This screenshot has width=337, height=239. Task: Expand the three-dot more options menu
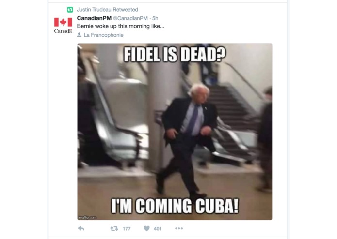click(179, 228)
